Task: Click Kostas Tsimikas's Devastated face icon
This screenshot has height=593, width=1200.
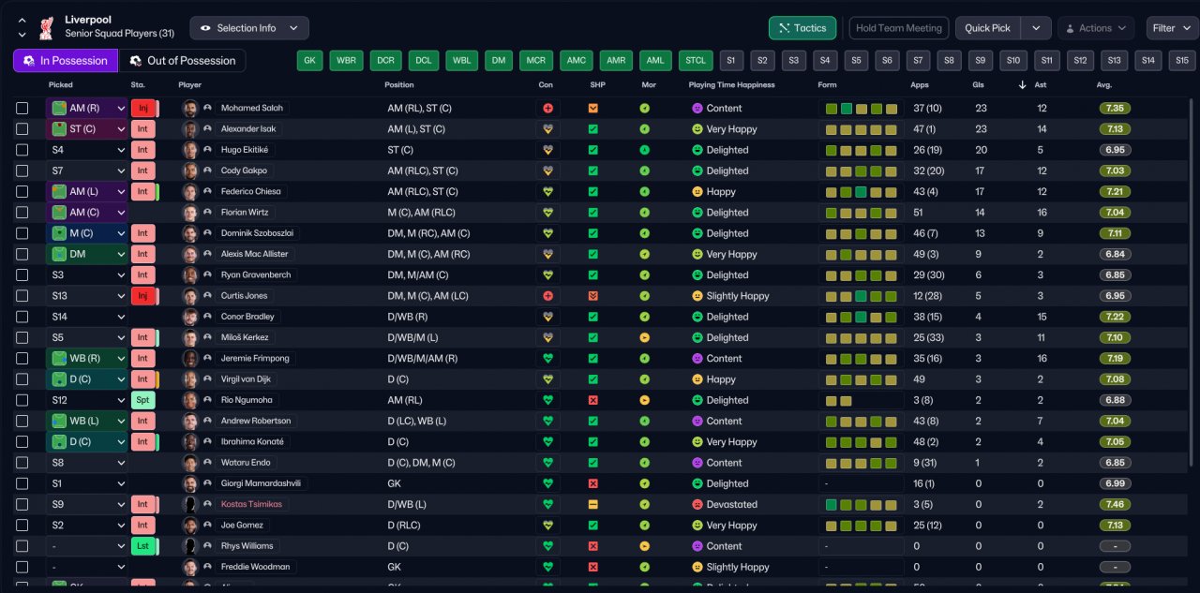Action: [x=697, y=504]
